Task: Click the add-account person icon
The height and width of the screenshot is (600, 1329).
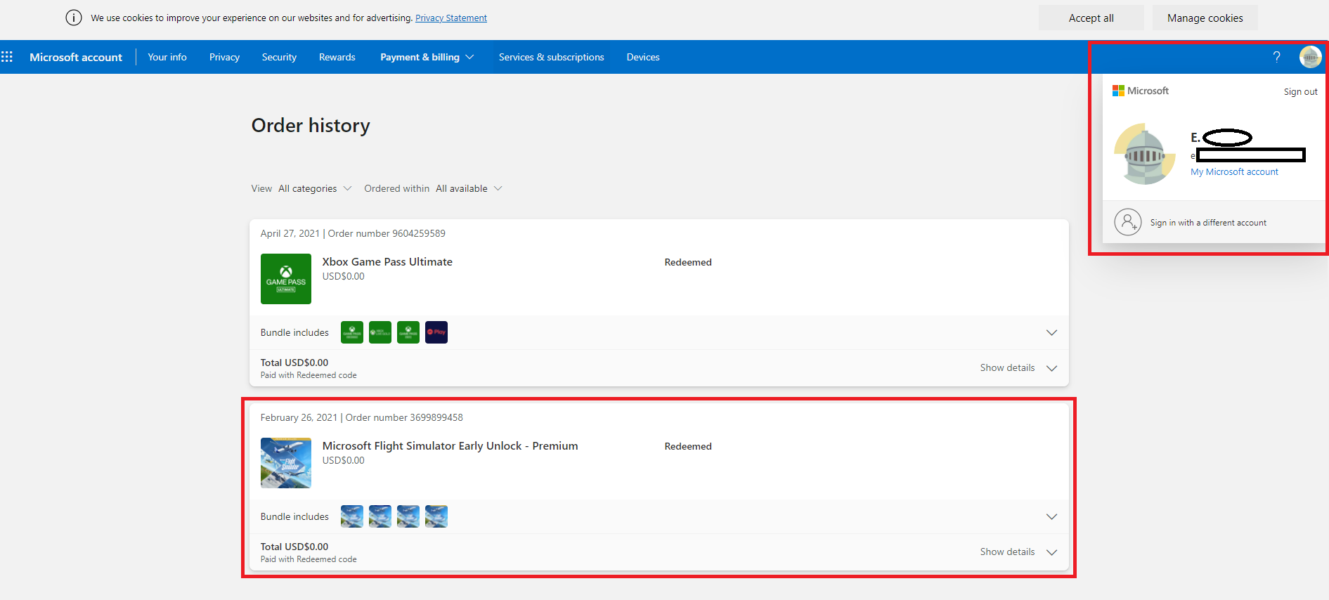Action: (1127, 222)
